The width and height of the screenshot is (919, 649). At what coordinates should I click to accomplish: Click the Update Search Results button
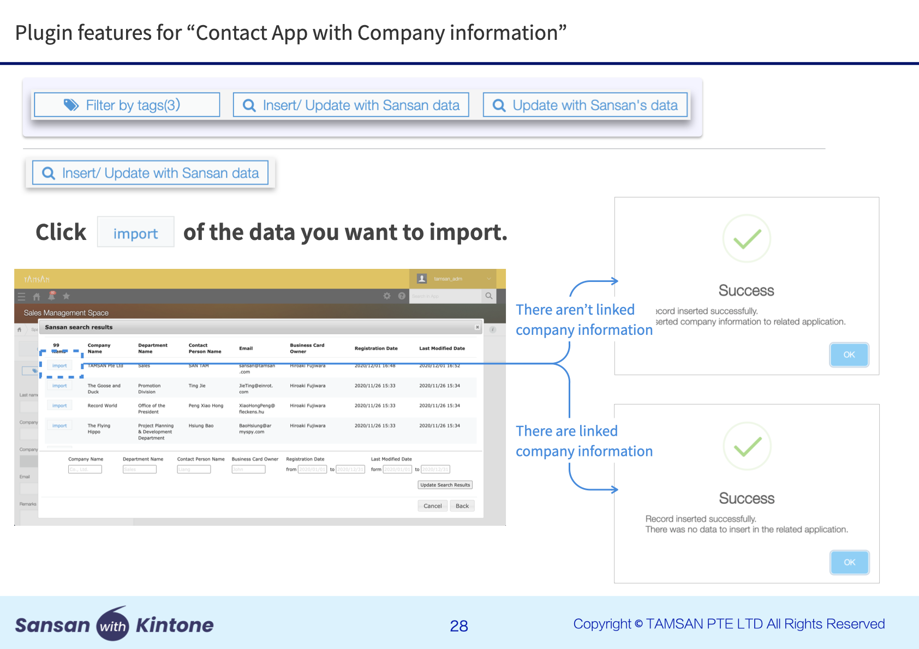(445, 485)
